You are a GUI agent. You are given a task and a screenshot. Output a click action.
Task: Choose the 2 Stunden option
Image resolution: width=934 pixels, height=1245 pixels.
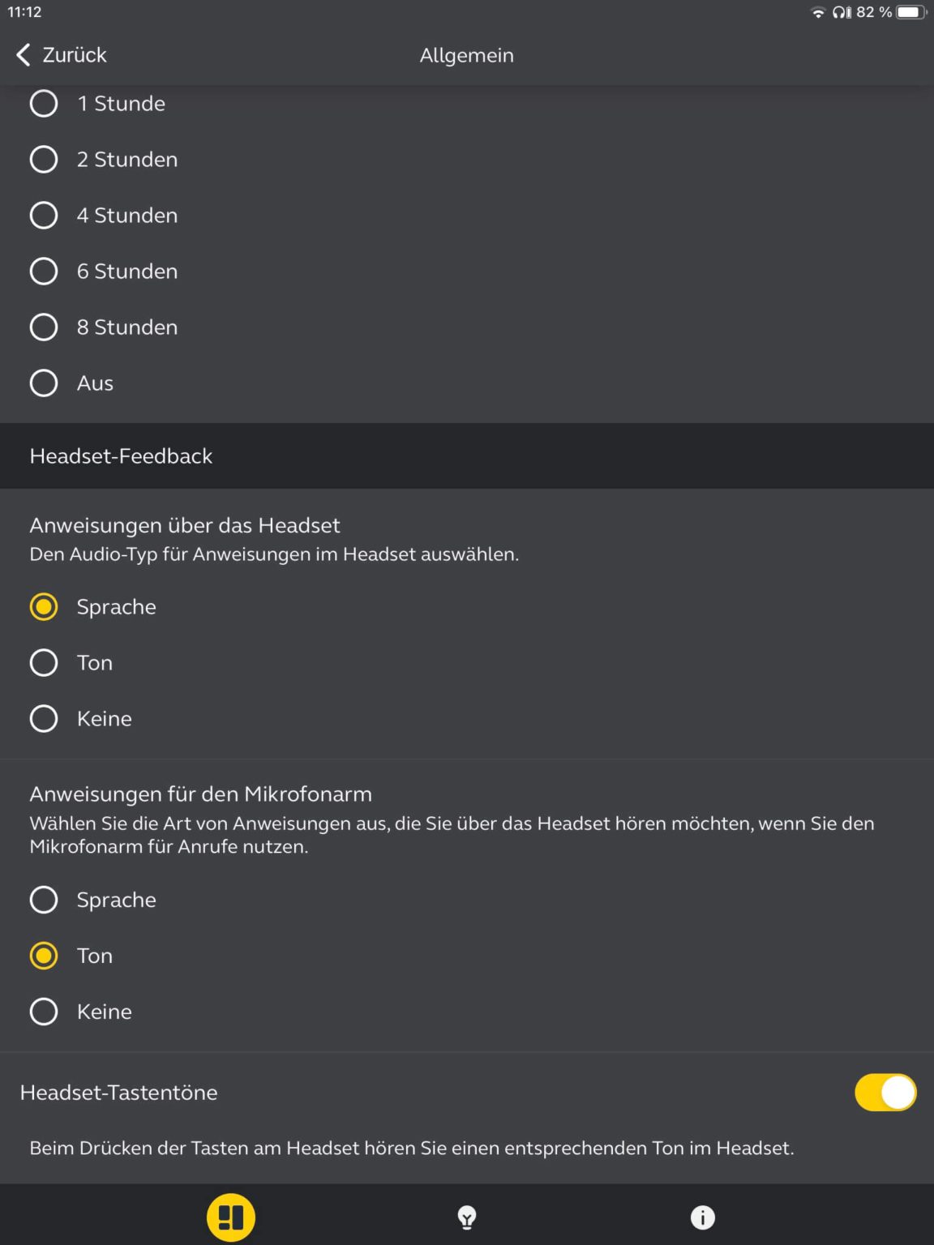(x=44, y=159)
